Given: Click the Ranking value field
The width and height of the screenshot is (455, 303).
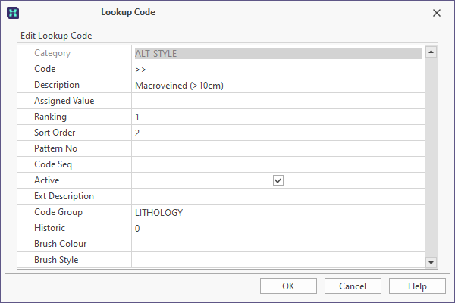Looking at the screenshot, I should [278, 117].
